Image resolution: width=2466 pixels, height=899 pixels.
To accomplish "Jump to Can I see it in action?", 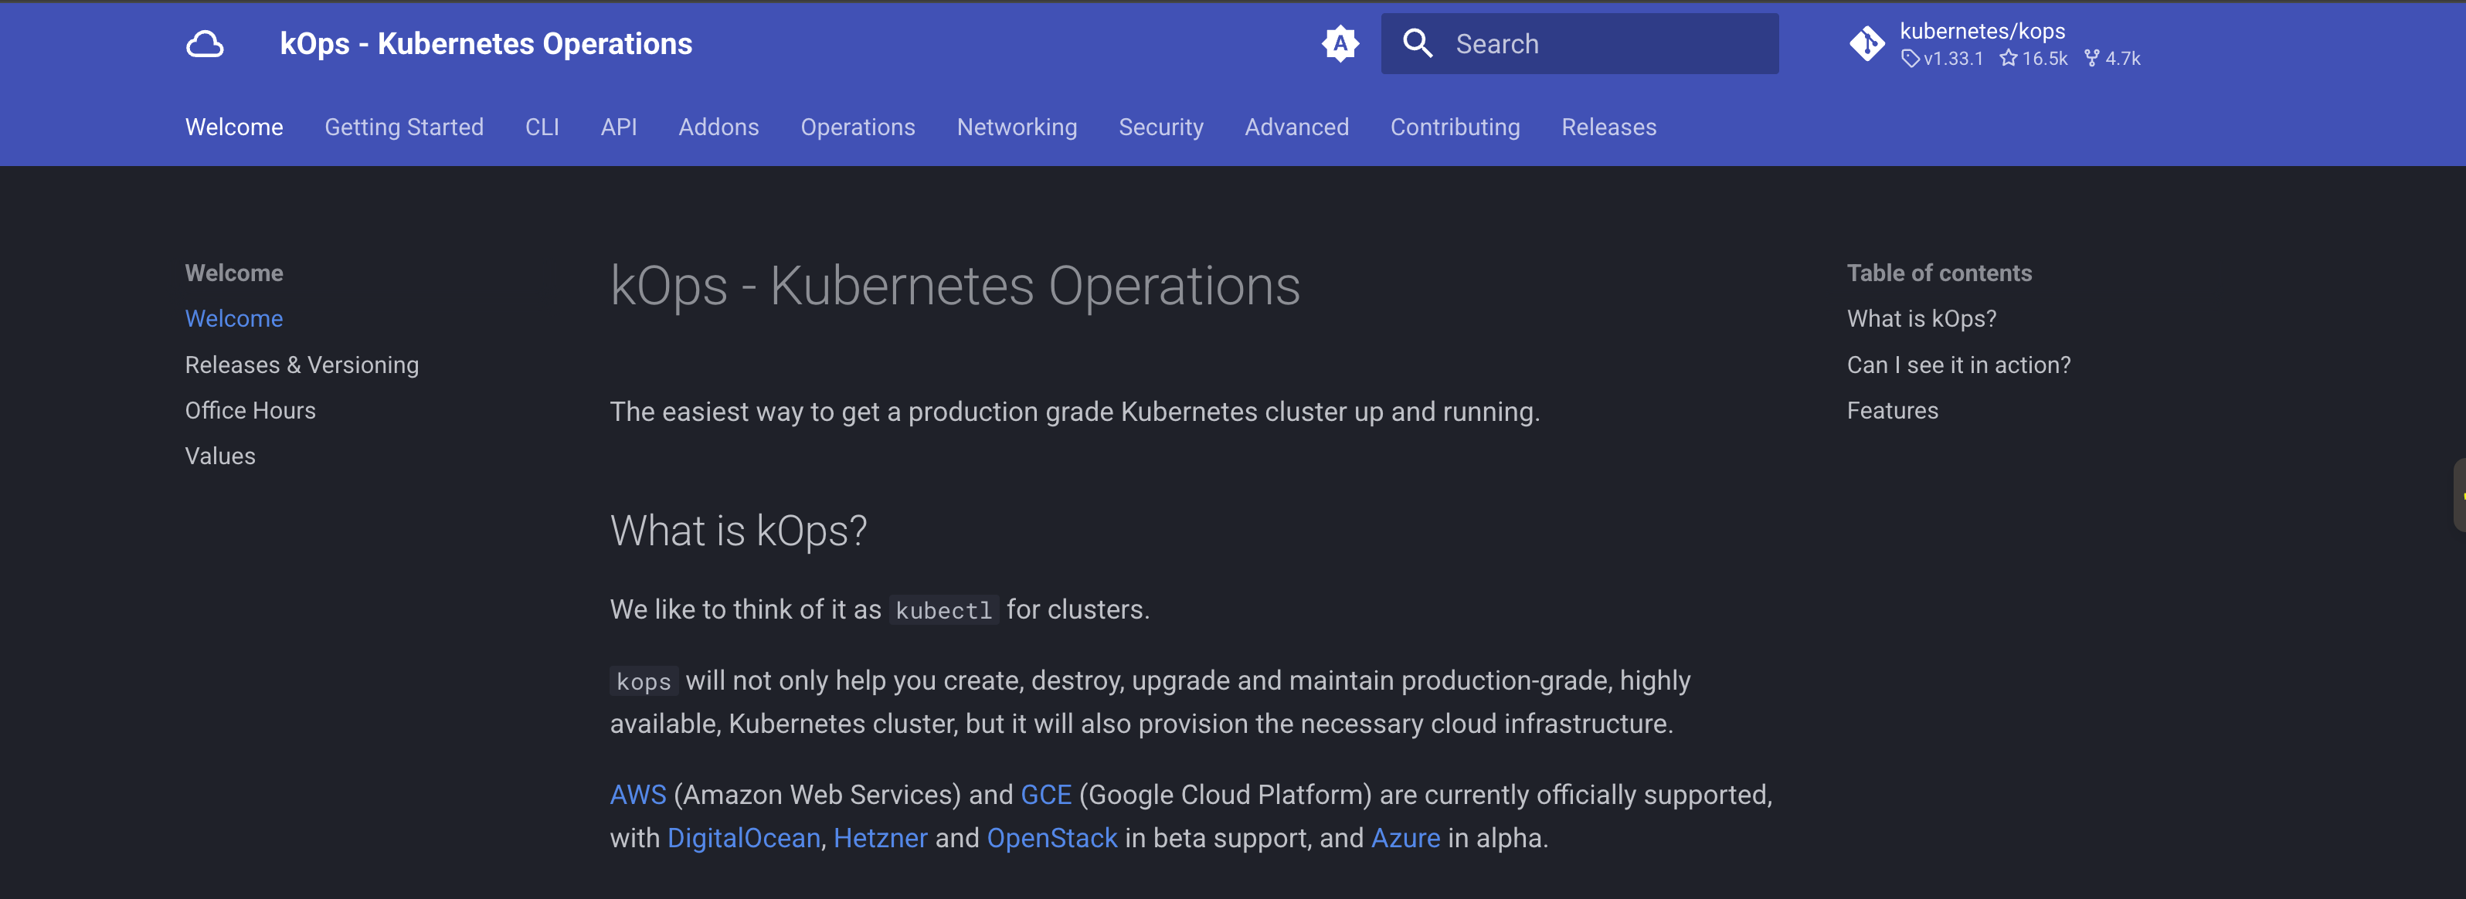I will (1958, 365).
